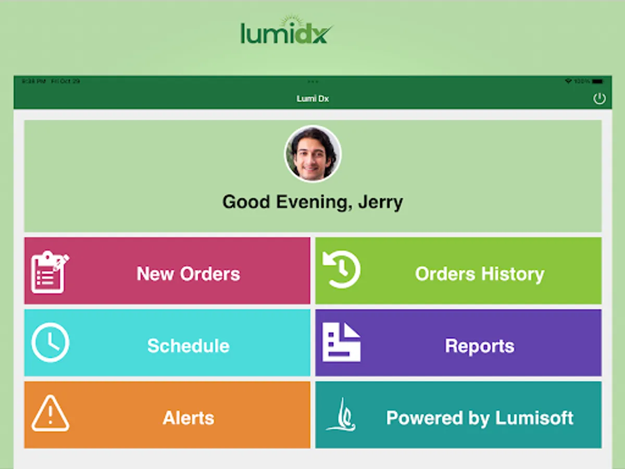
Task: Open the New Orders tile label
Action: (x=188, y=274)
